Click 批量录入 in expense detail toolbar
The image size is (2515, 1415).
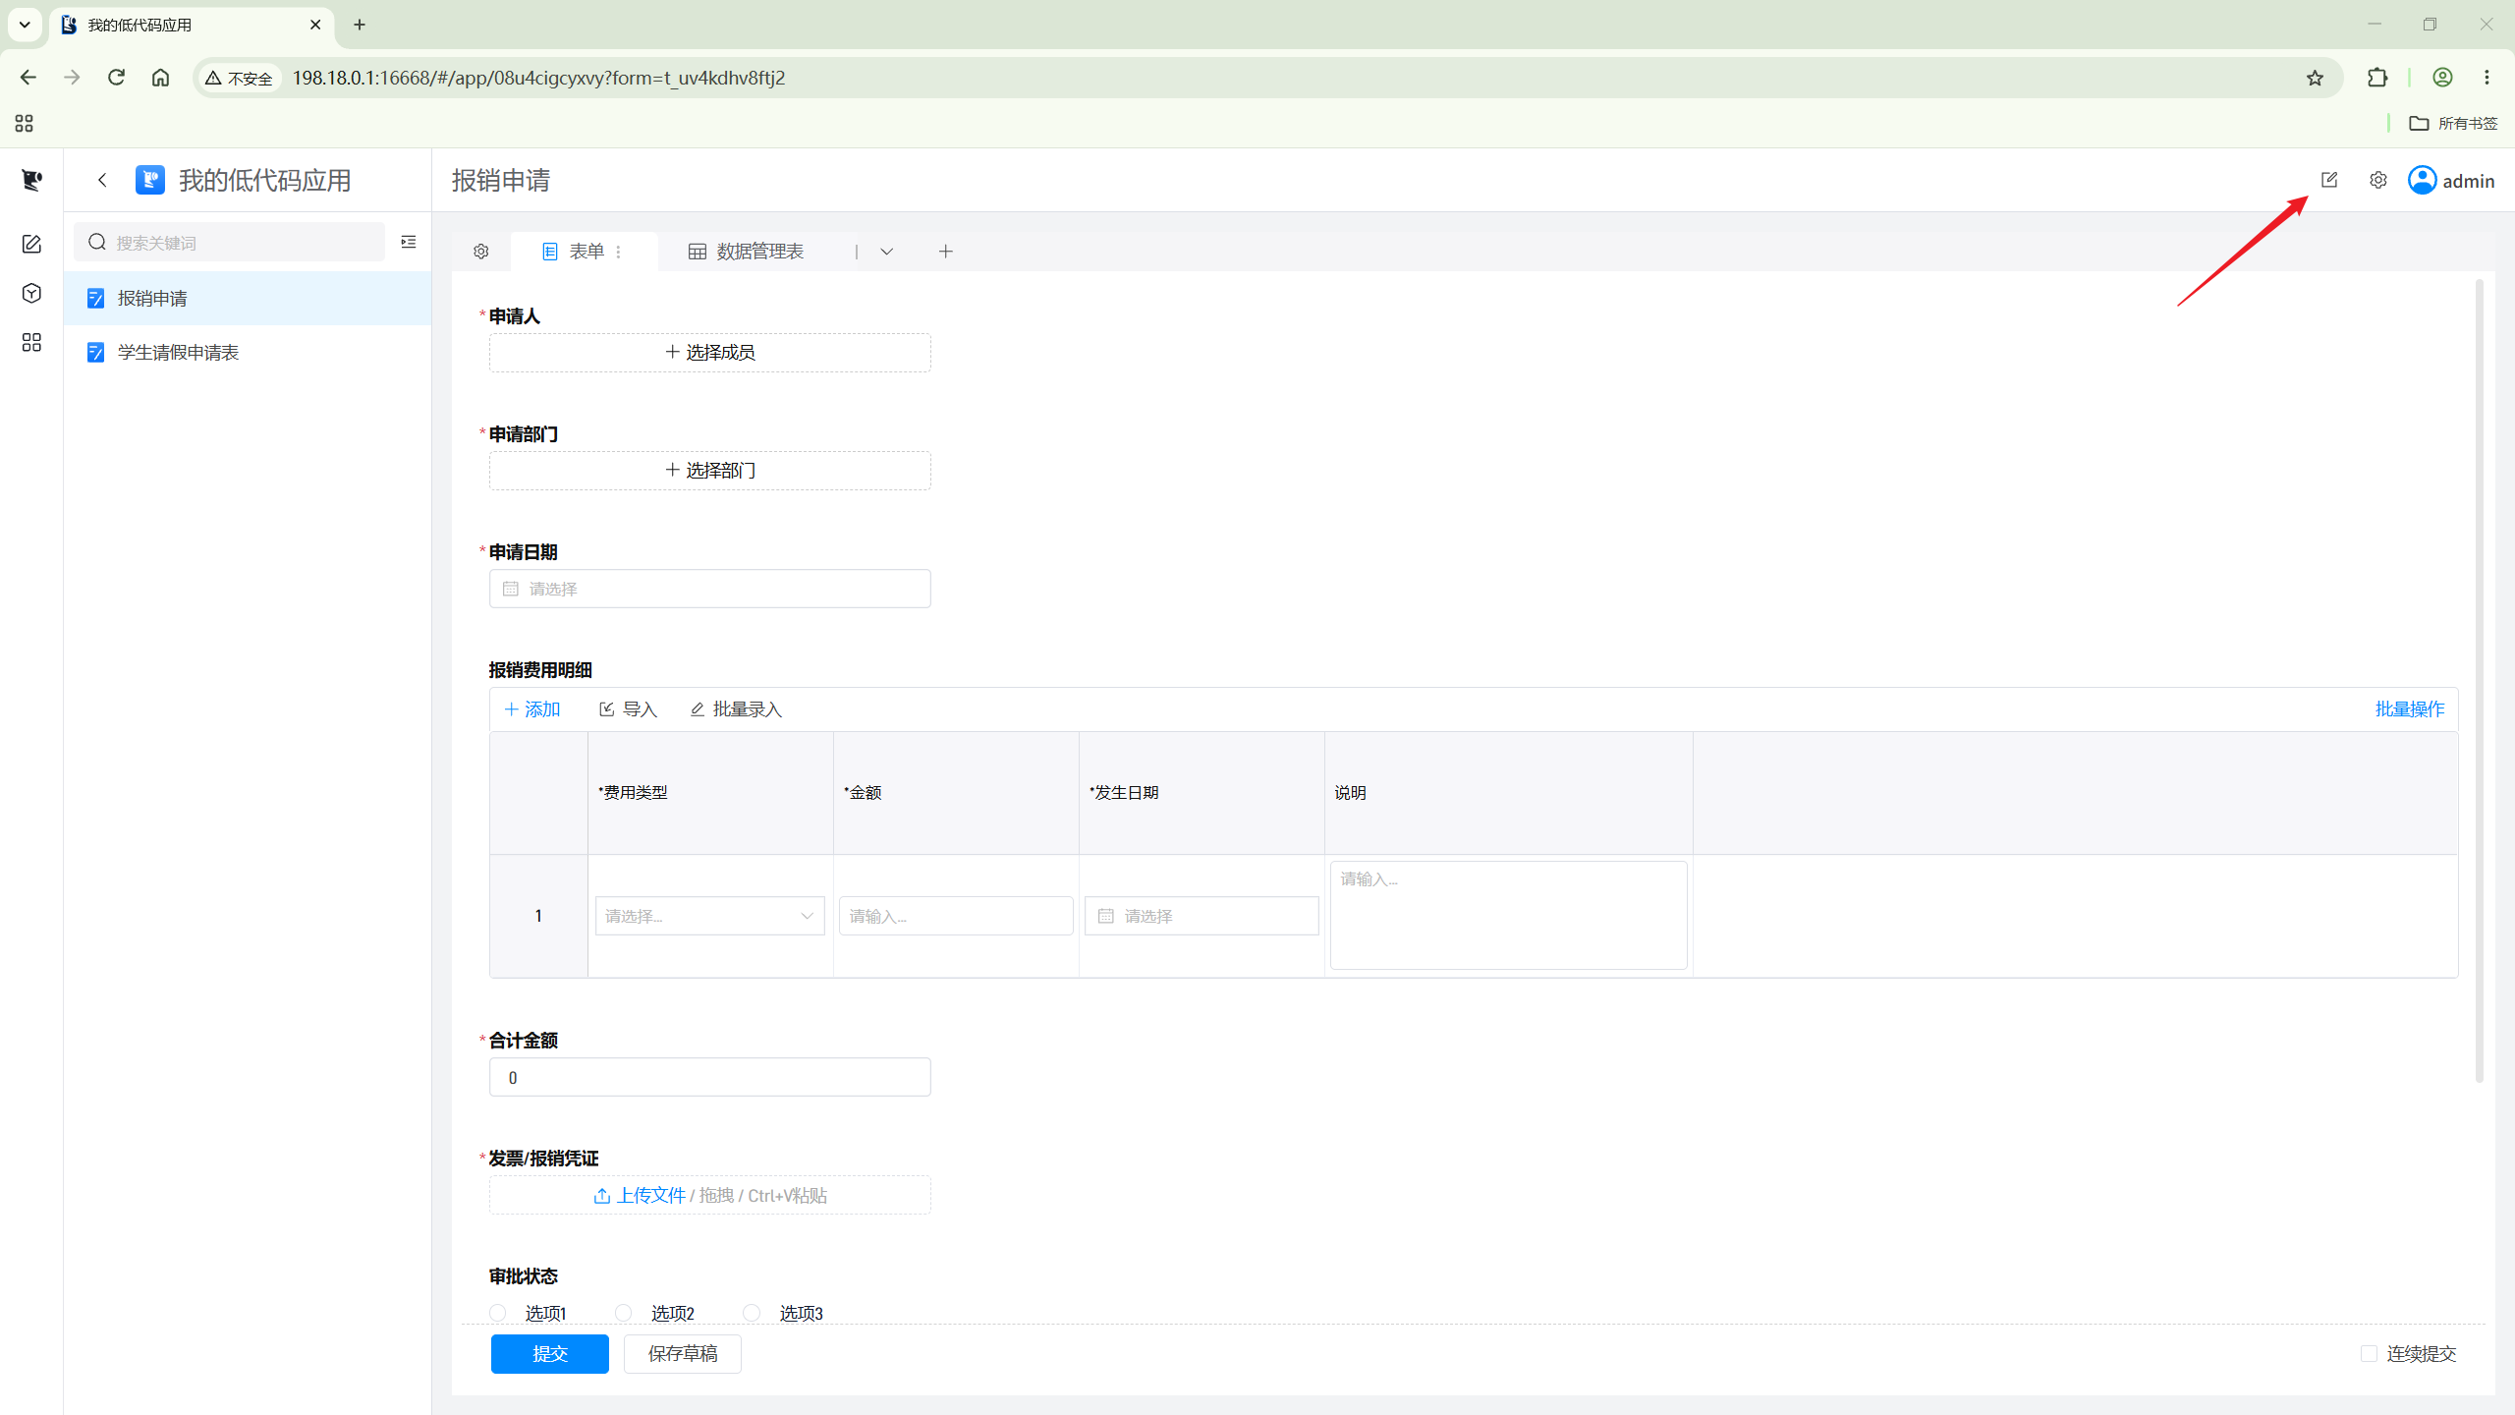(x=736, y=709)
